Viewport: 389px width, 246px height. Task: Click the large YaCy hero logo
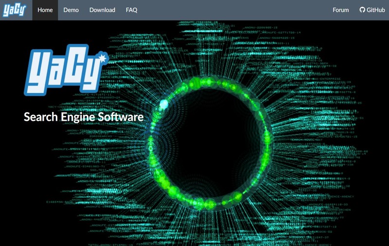(x=66, y=70)
